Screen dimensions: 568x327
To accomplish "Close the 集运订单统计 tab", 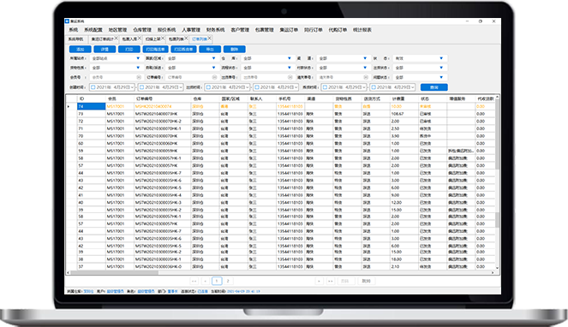I will [116, 38].
